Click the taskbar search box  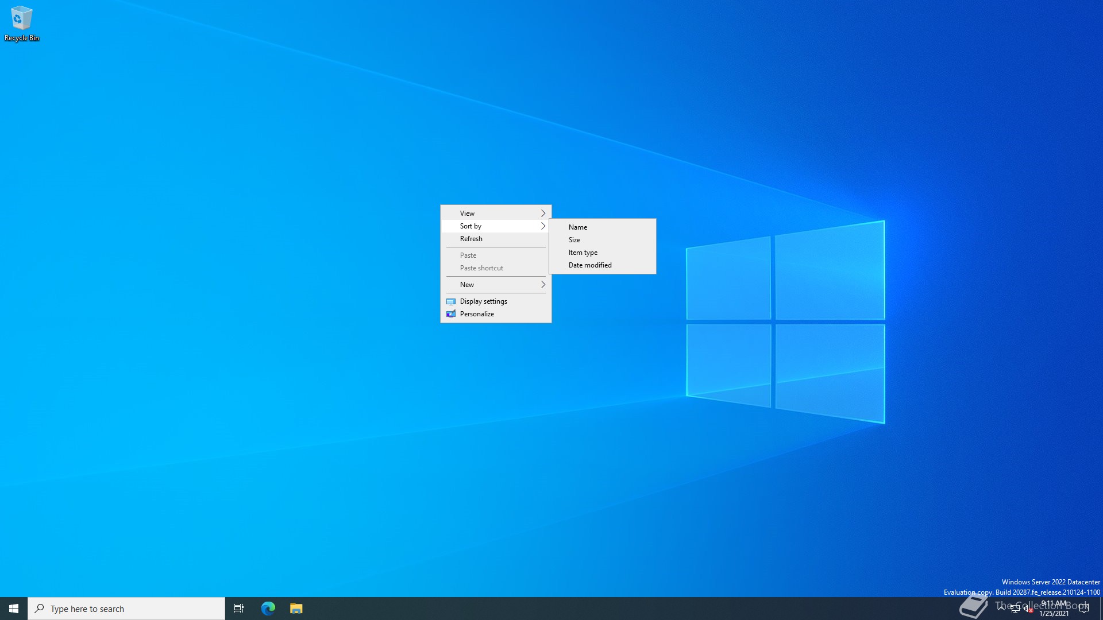coord(126,609)
